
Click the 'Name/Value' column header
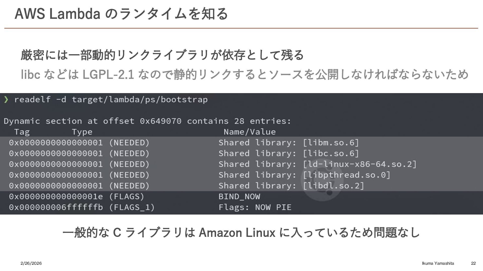[250, 132]
